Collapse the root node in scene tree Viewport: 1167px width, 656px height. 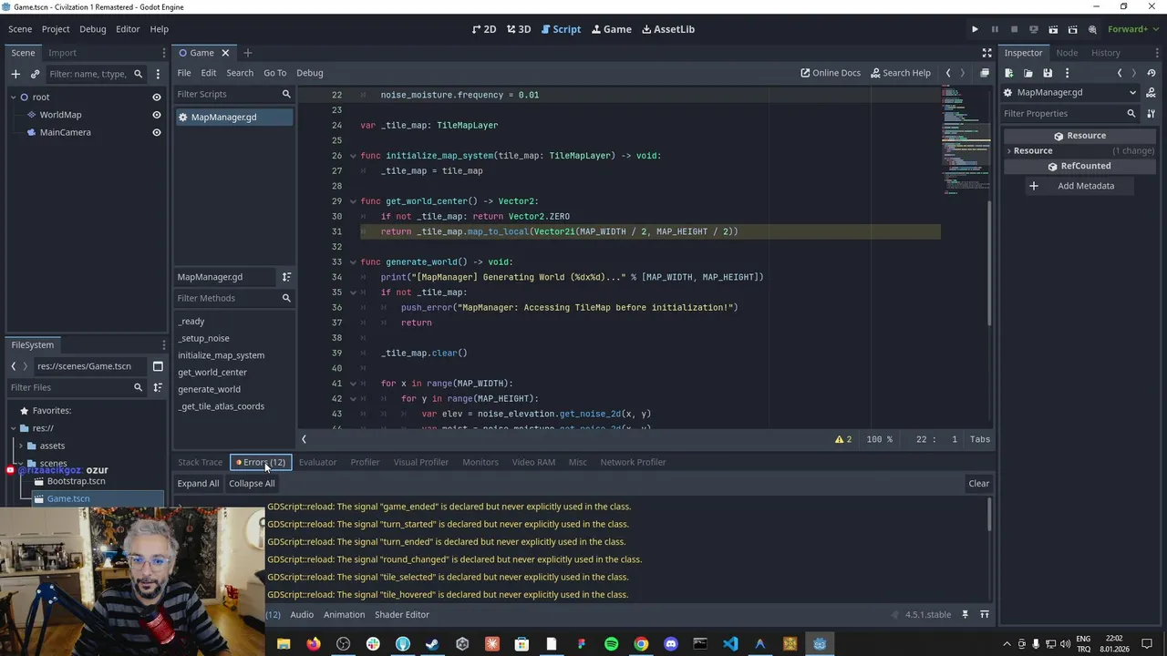pyautogui.click(x=14, y=97)
